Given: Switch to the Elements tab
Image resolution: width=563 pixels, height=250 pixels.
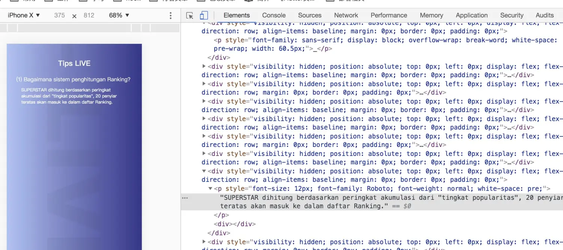Looking at the screenshot, I should 236,15.
